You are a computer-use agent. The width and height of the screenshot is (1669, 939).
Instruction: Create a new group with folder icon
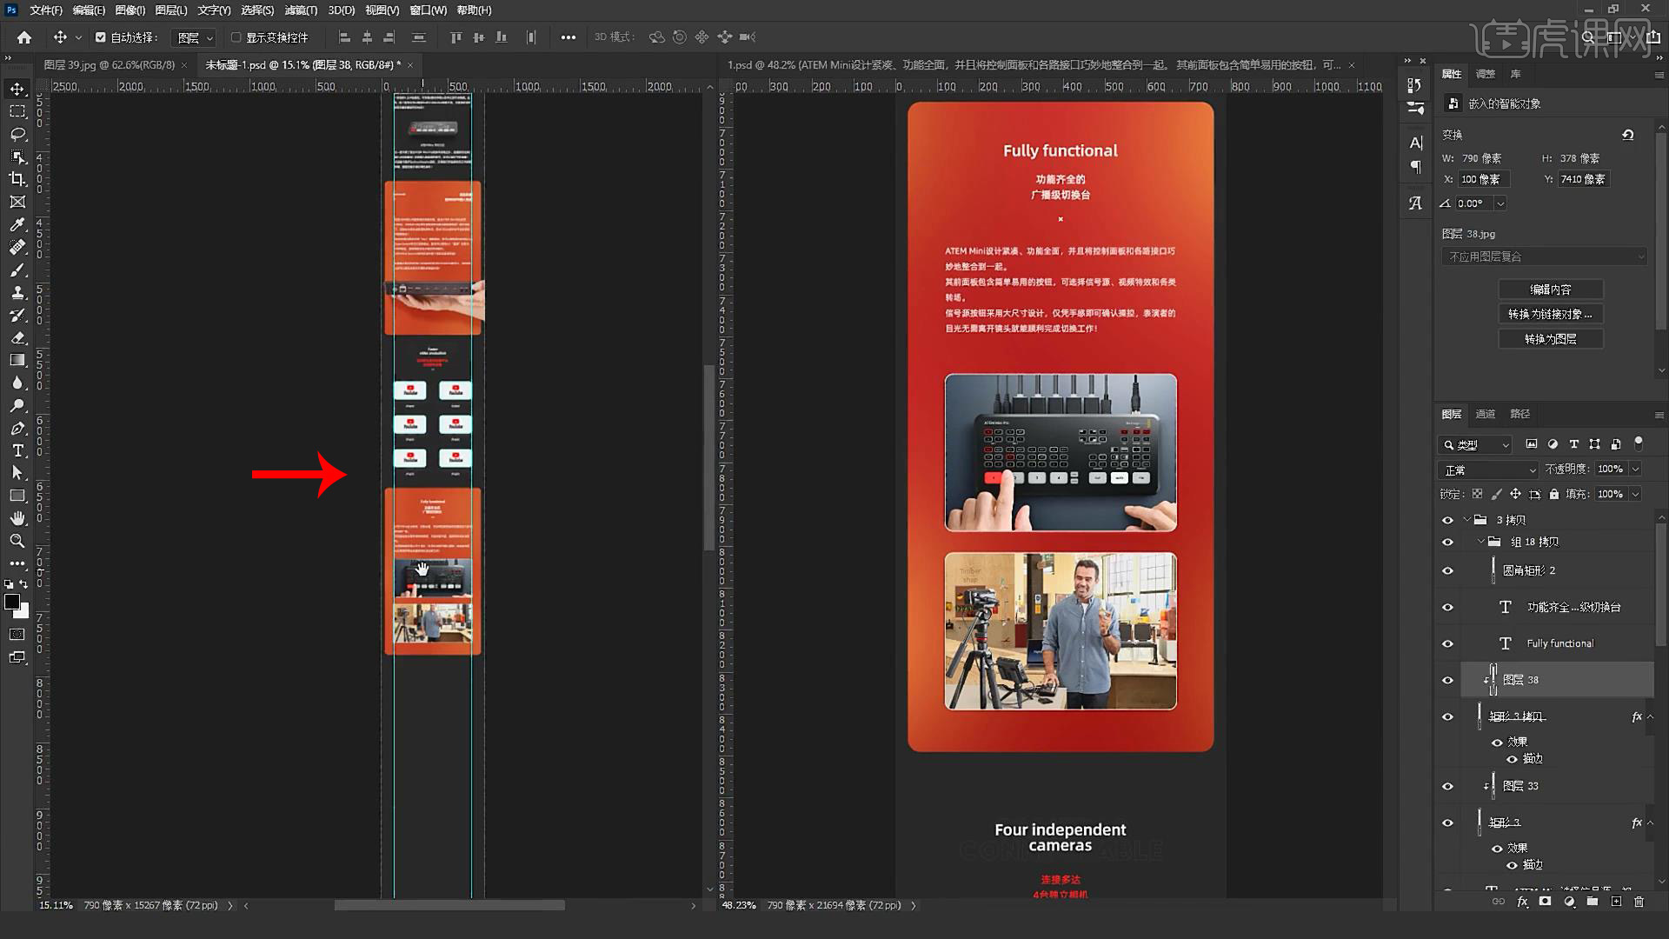coord(1592,902)
